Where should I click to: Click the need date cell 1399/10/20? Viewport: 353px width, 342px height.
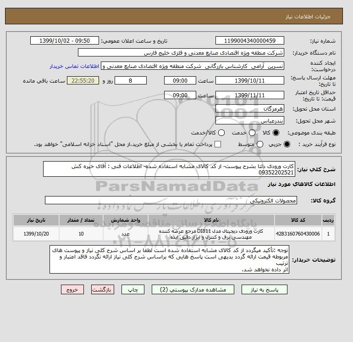36,234
